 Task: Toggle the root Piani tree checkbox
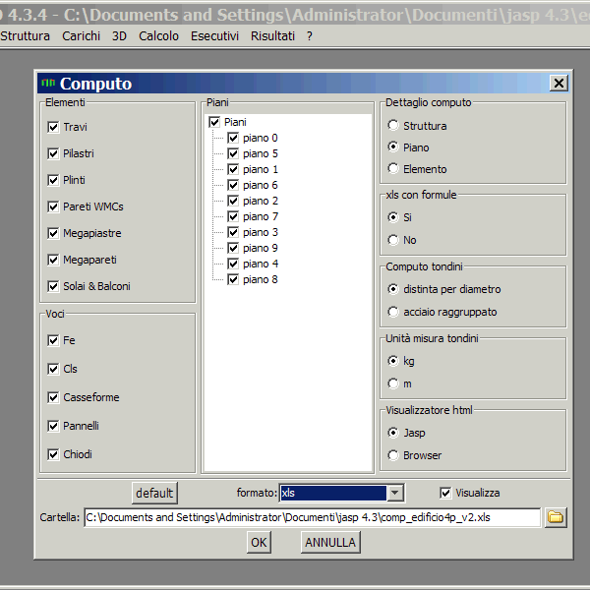(x=214, y=122)
